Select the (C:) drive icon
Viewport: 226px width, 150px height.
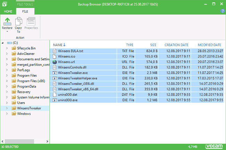9,43
